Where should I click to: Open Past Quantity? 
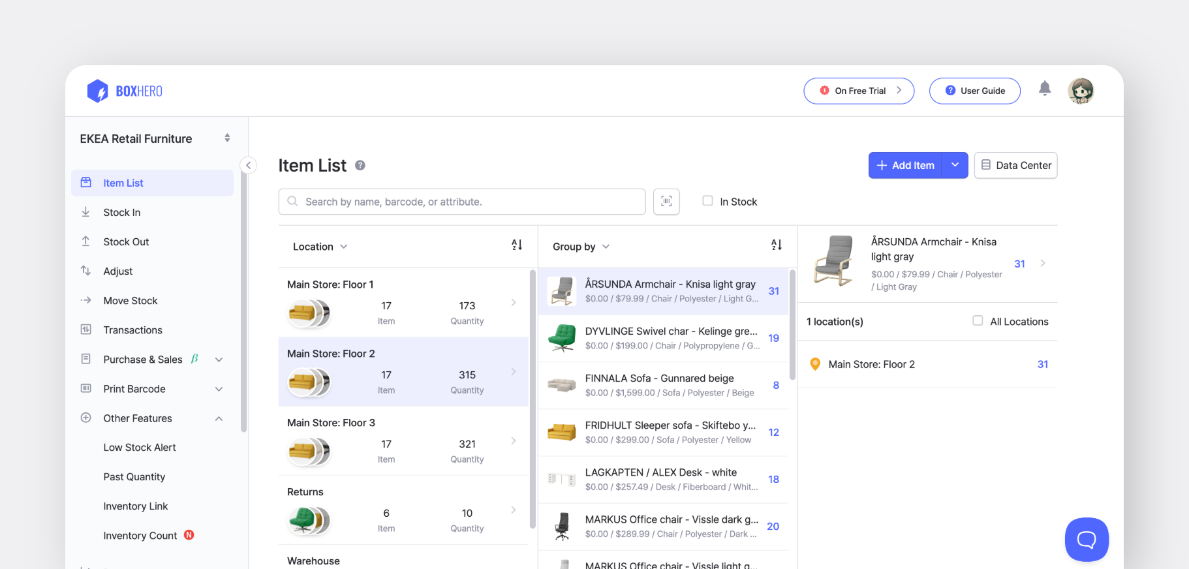(134, 476)
